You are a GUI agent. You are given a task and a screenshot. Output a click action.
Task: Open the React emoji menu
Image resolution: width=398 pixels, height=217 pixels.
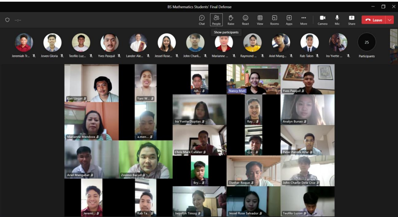coord(245,20)
